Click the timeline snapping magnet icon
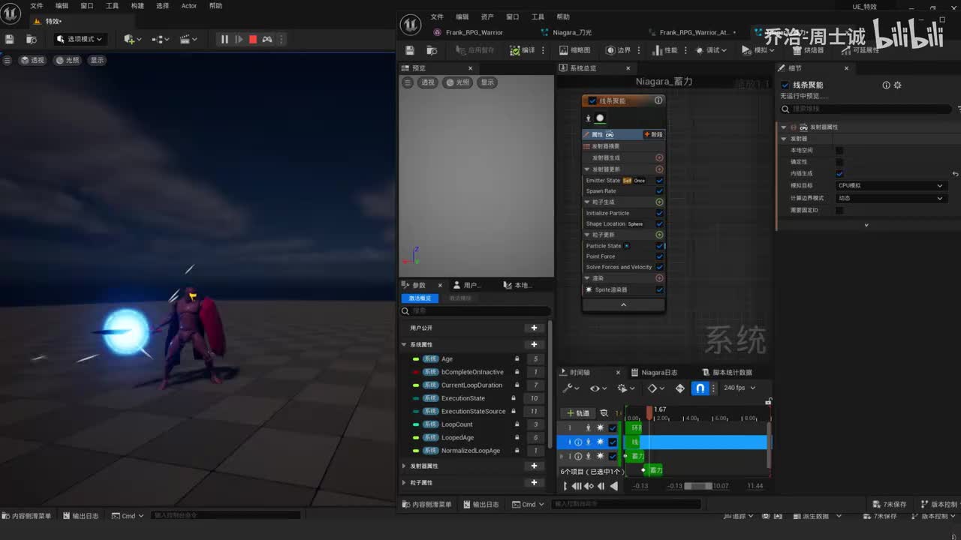The image size is (961, 540). click(x=700, y=388)
